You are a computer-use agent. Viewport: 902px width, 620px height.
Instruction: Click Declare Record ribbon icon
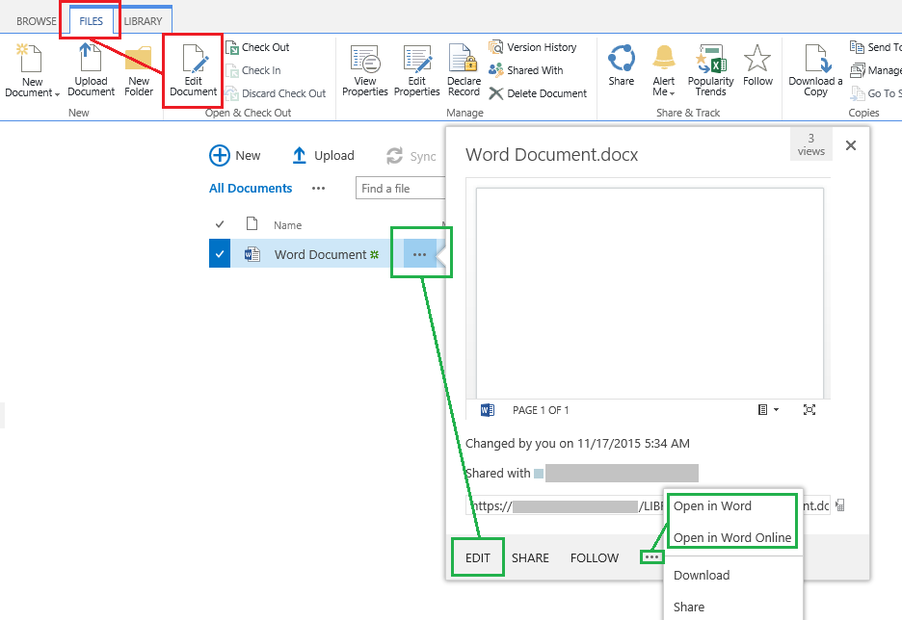[464, 70]
